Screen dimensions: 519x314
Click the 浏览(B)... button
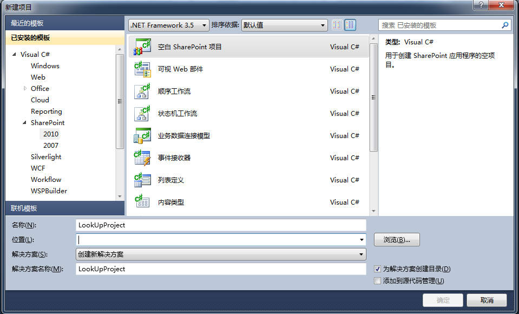pos(397,239)
